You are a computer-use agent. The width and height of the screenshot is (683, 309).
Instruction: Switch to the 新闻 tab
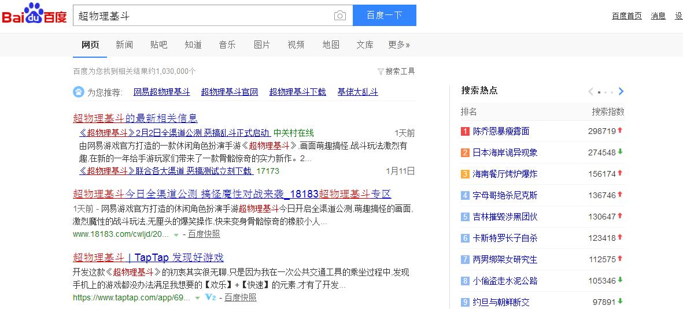(x=124, y=44)
